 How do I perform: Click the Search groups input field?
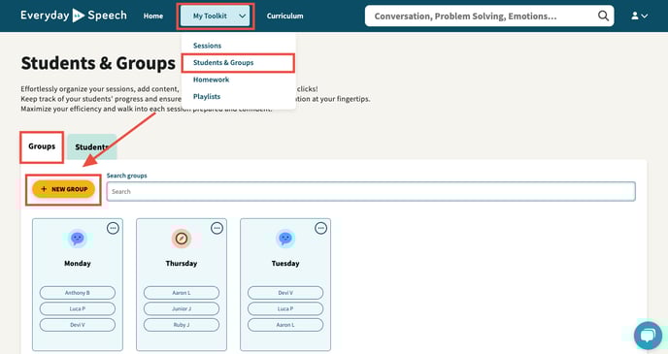coord(371,191)
